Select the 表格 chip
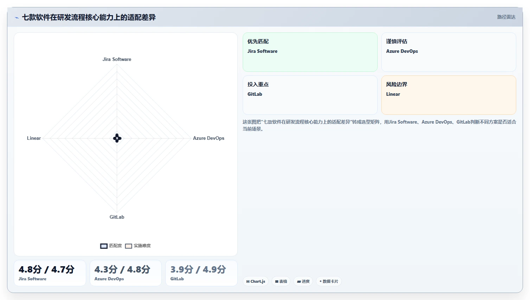This screenshot has width=530, height=300. [x=281, y=281]
